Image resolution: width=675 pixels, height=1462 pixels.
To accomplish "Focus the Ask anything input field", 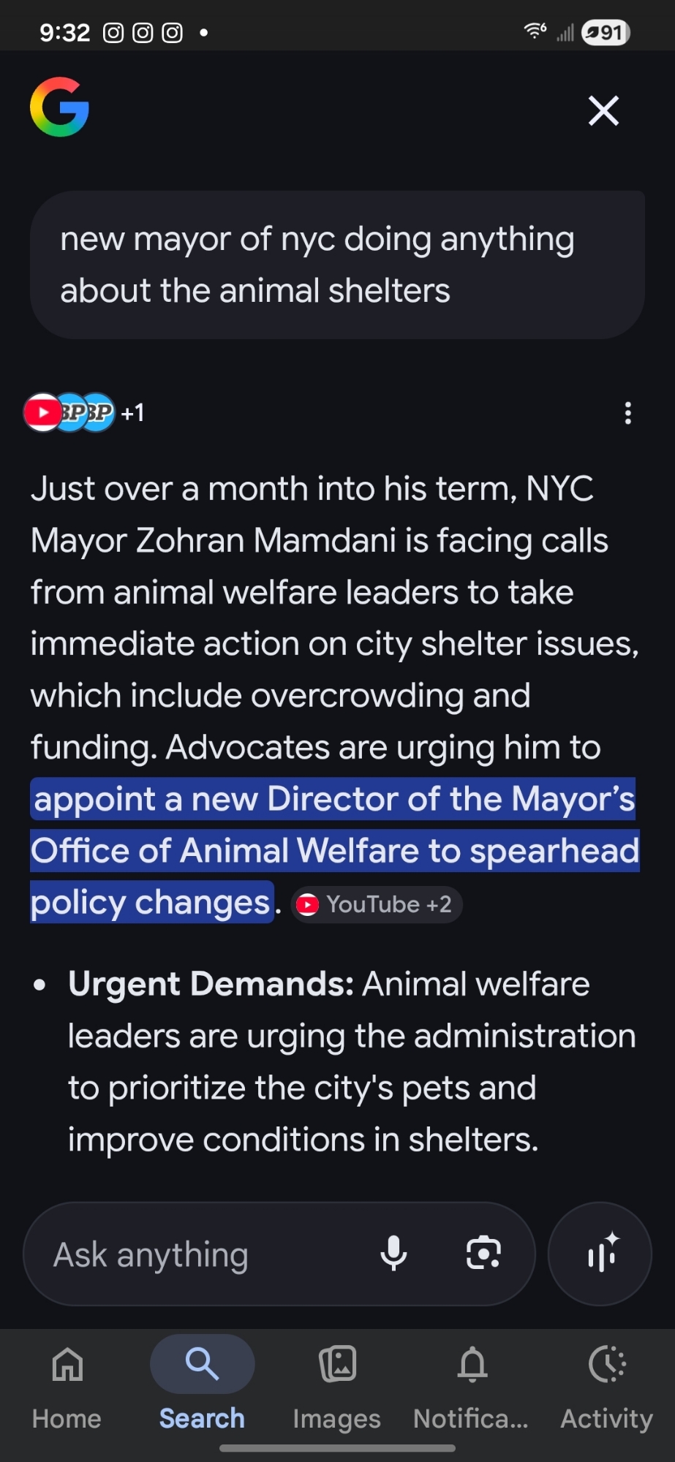I will (x=190, y=1254).
